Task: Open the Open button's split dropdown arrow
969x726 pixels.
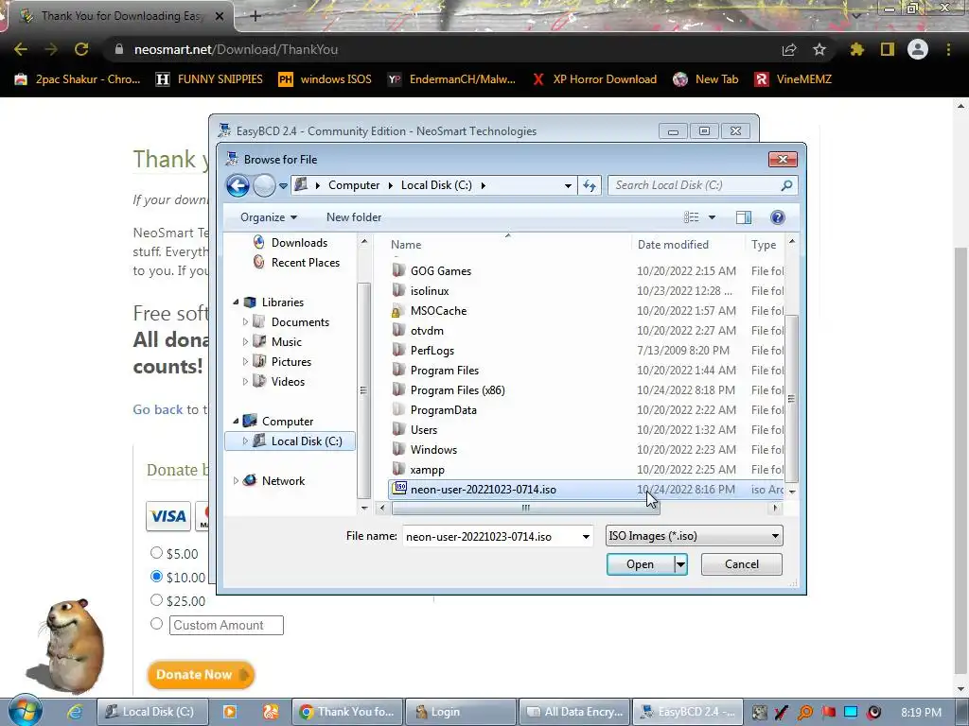Action: (x=680, y=564)
